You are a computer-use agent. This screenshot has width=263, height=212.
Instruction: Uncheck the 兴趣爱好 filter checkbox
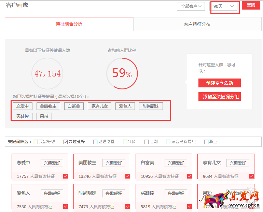click(66, 142)
